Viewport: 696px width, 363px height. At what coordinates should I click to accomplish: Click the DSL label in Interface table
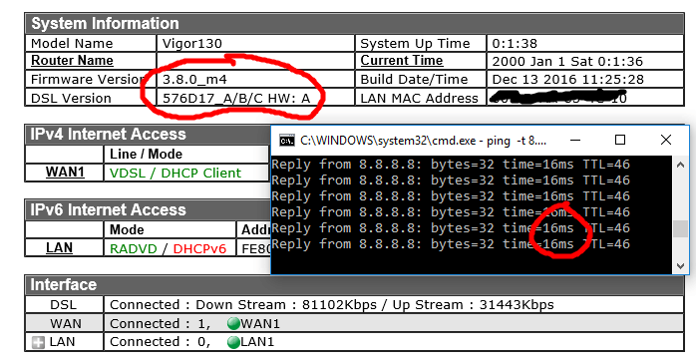coord(63,305)
